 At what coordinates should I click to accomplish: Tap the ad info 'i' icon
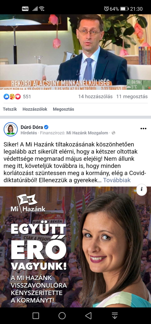tap(142, 189)
